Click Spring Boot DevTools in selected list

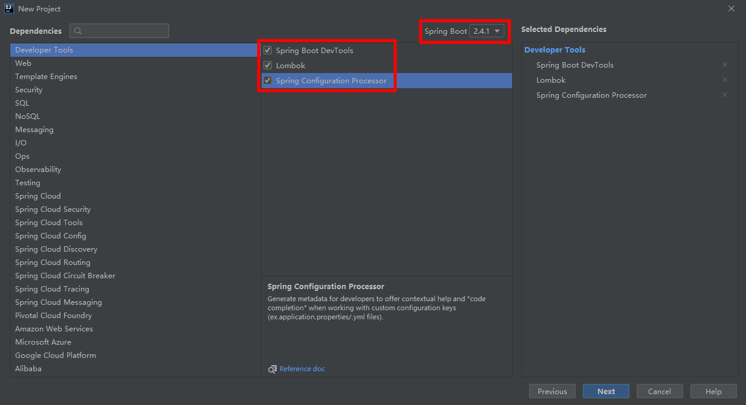[x=575, y=65]
